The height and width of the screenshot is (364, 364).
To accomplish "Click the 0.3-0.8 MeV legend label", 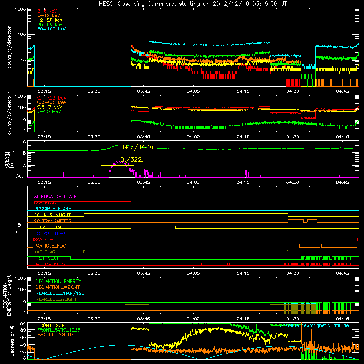I will point(52,102).
